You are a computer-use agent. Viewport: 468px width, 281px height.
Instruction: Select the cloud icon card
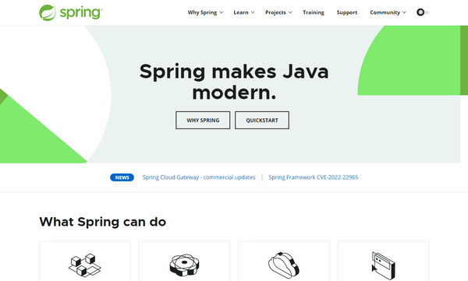[284, 261]
